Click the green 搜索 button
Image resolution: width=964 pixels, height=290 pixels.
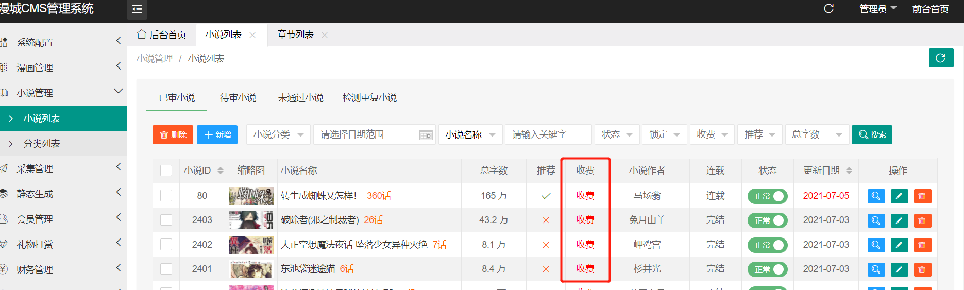[872, 134]
